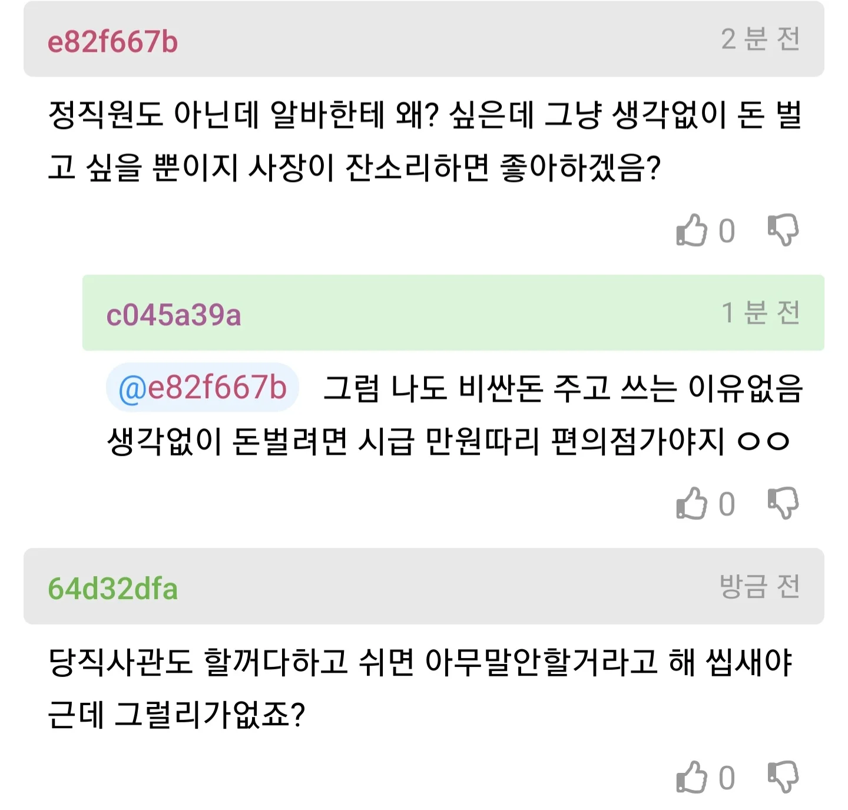This screenshot has height=810, width=848.
Task: Select the reply text ending with '편의점가야지 ㅇㅇ'
Action: 448,441
